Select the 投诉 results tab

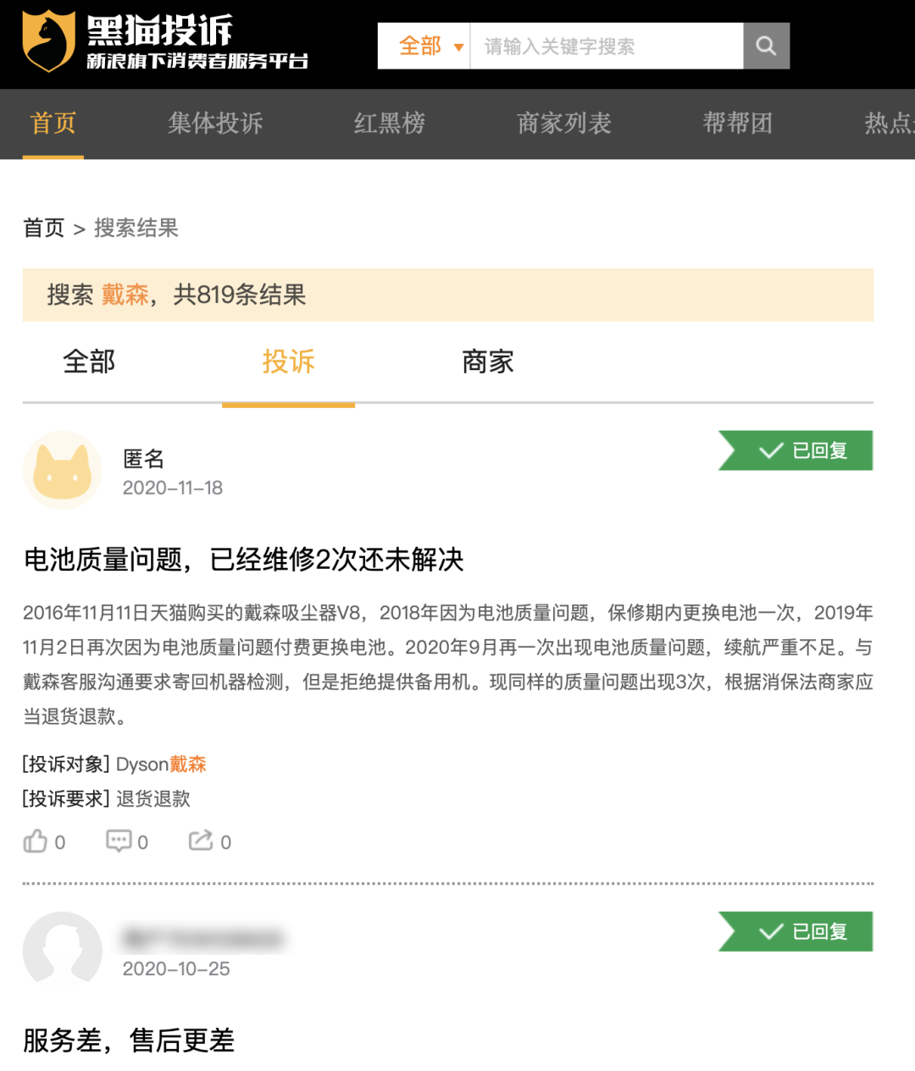click(x=288, y=362)
